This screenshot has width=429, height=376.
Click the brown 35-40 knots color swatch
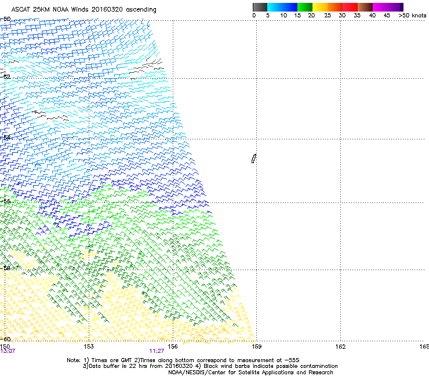[365, 7]
